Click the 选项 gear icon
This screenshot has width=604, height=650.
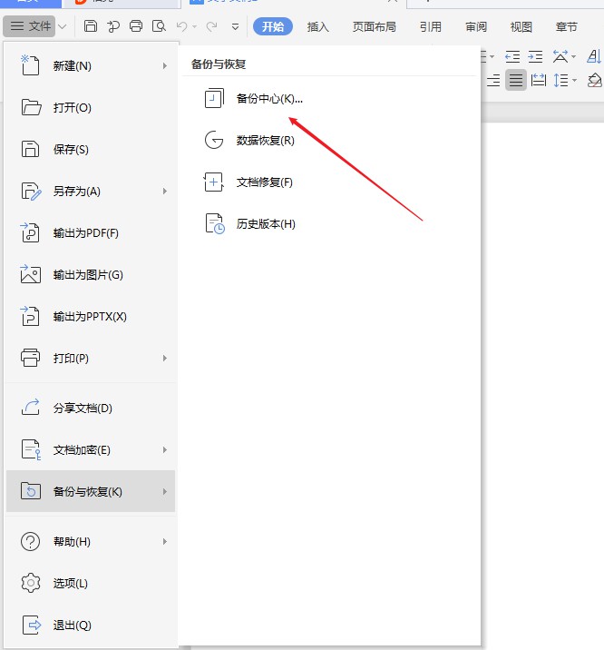31,583
